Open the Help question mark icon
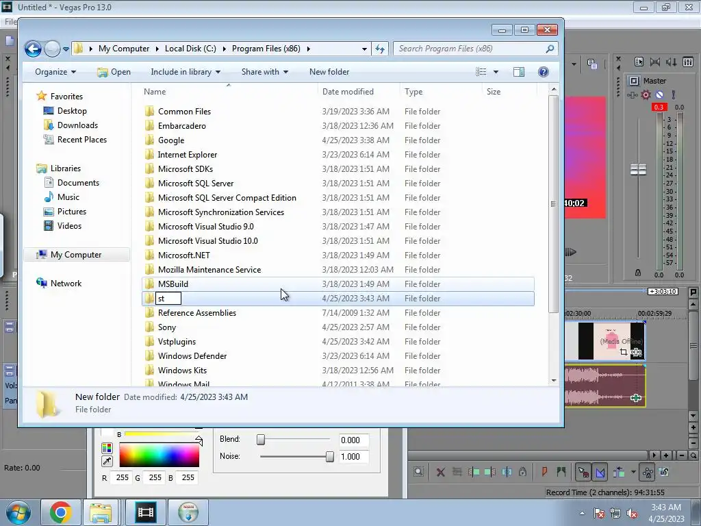Image resolution: width=701 pixels, height=526 pixels. click(x=543, y=72)
